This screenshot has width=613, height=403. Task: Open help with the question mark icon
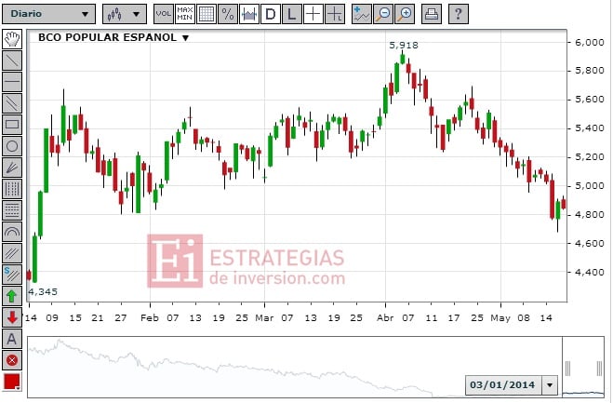coord(459,14)
